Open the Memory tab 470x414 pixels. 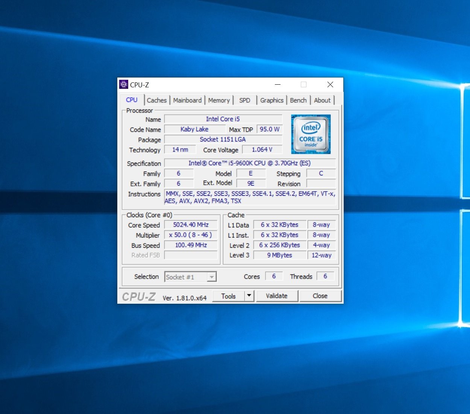(219, 100)
